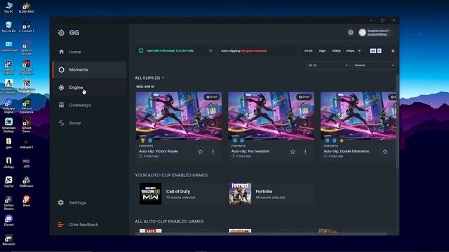Expand the capture settings arrow after 30fps
Image resolution: width=449 pixels, height=252 pixels.
tap(359, 51)
